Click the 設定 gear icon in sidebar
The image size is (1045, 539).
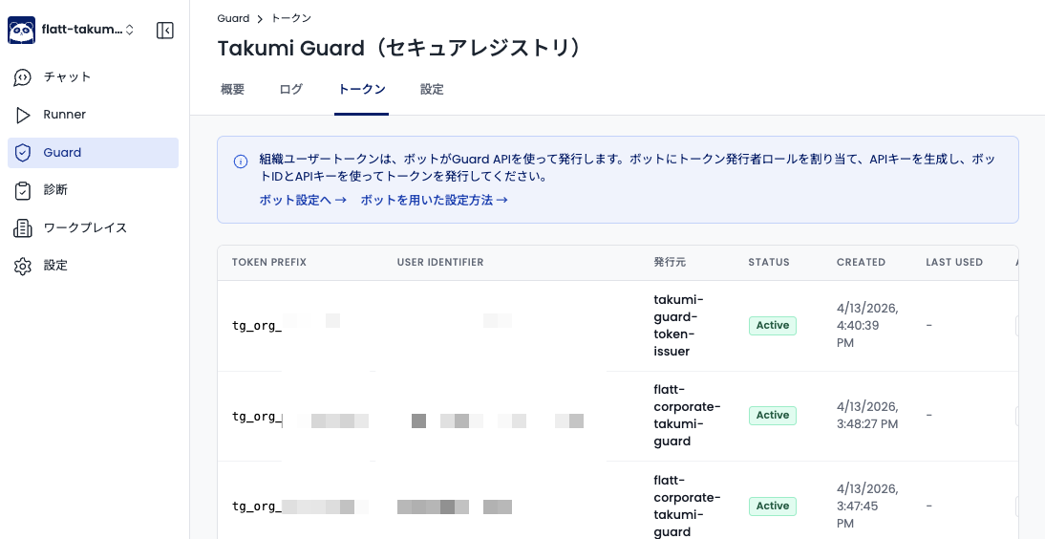(23, 266)
